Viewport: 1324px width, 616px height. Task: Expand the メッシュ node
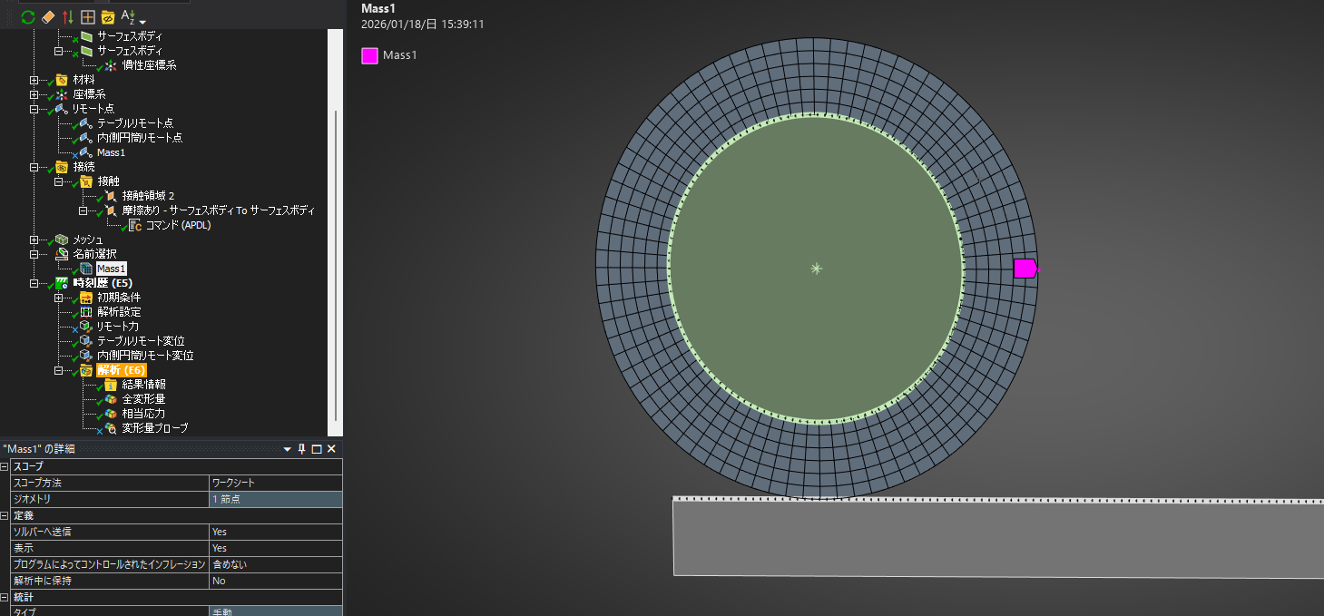tap(34, 240)
